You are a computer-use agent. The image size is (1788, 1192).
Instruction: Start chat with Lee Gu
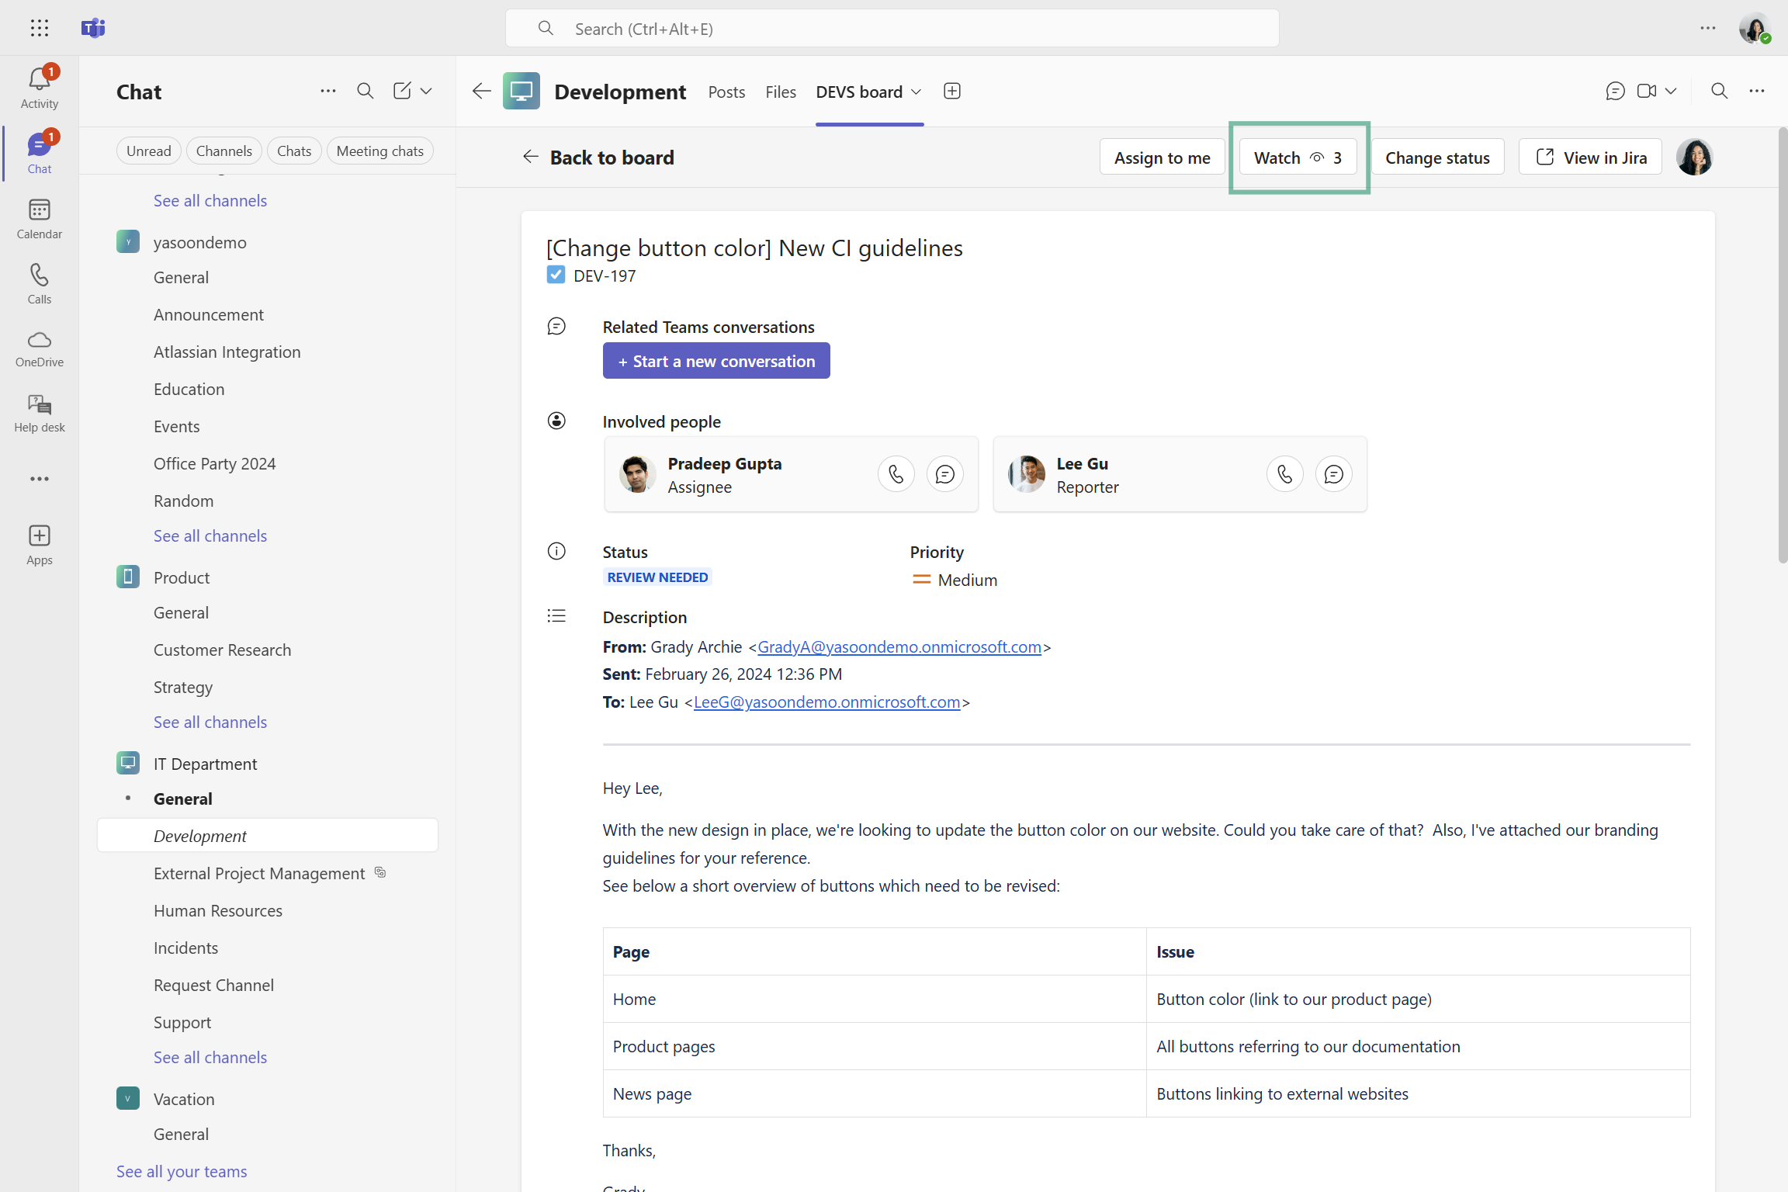[x=1333, y=474]
